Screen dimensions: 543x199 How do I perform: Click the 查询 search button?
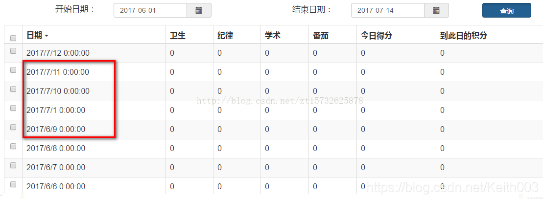pos(507,10)
